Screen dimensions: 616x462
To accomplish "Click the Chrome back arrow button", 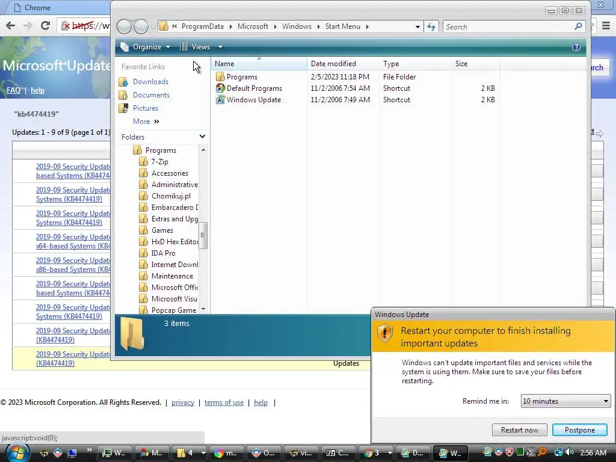I will point(11,25).
